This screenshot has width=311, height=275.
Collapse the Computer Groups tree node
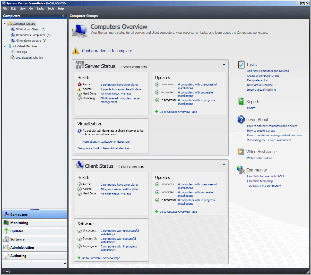point(5,23)
